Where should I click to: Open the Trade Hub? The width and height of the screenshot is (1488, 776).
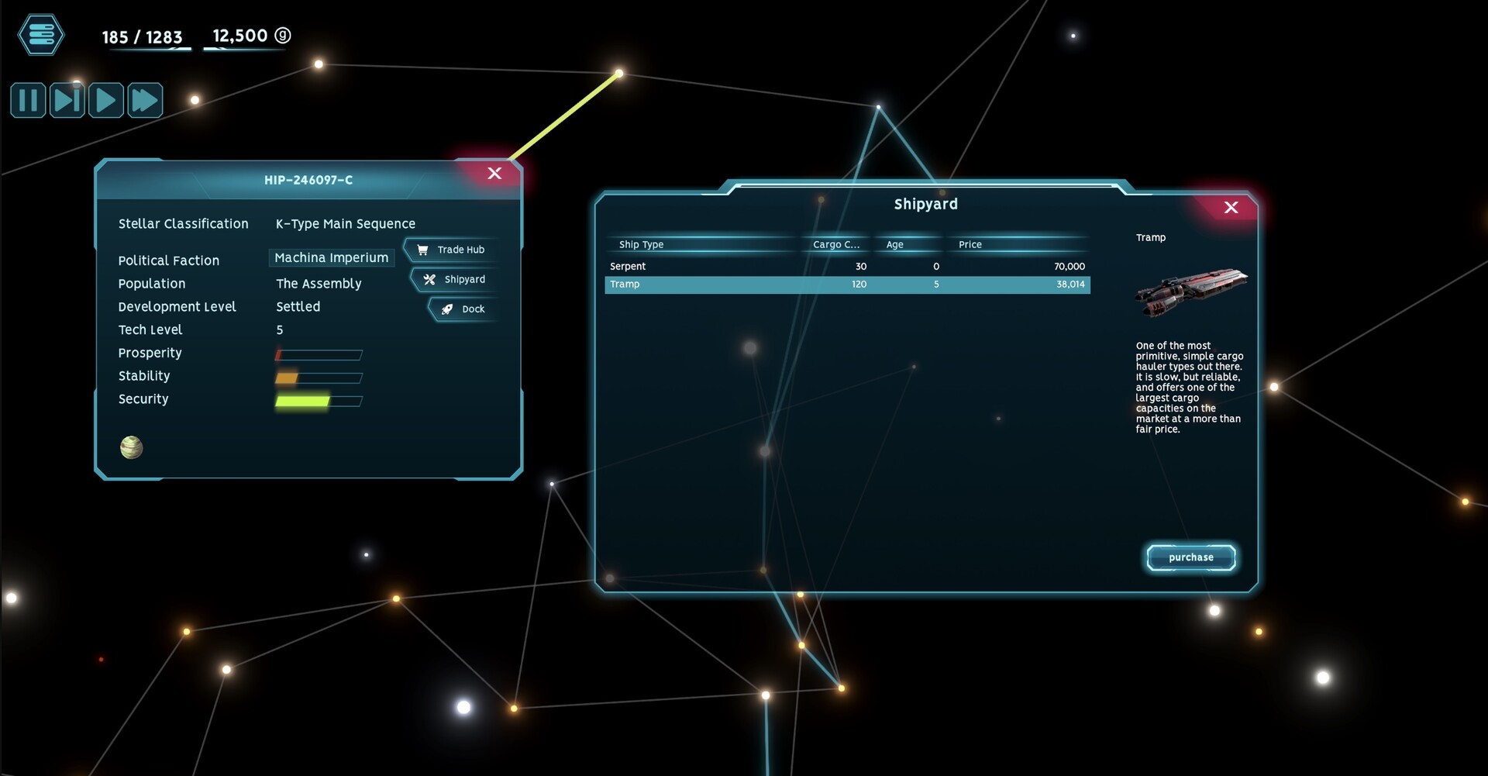click(451, 250)
